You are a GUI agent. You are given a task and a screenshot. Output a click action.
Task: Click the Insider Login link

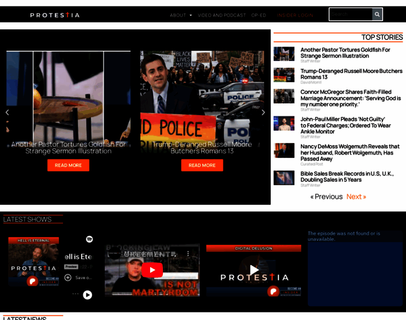pyautogui.click(x=295, y=15)
